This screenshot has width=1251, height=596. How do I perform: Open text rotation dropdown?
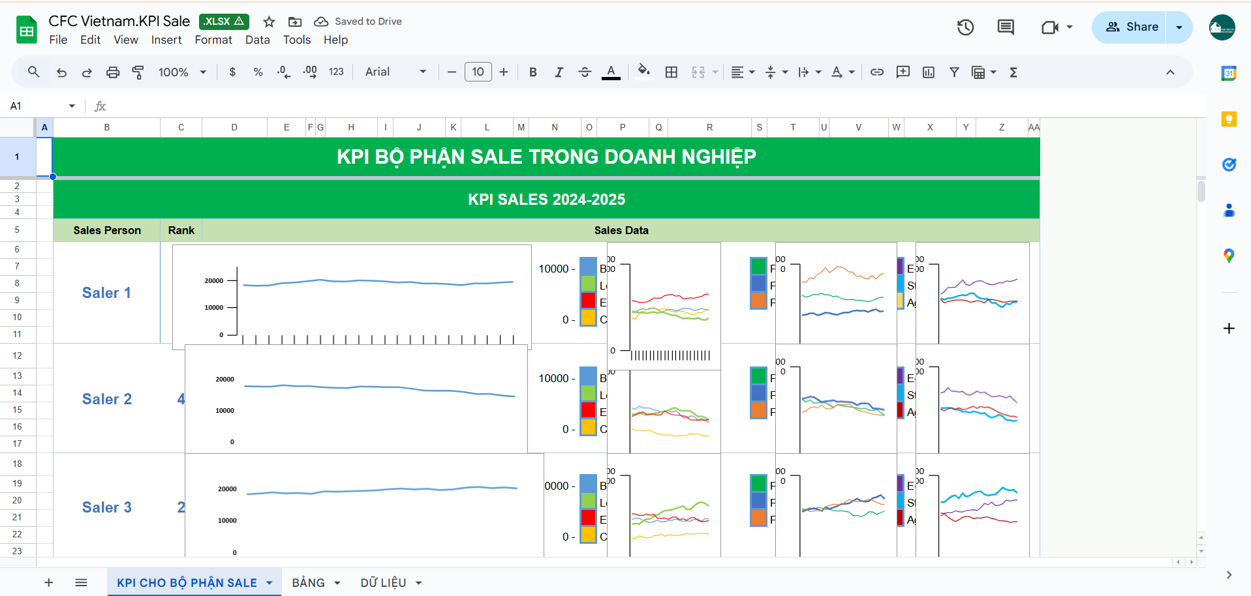pos(842,72)
